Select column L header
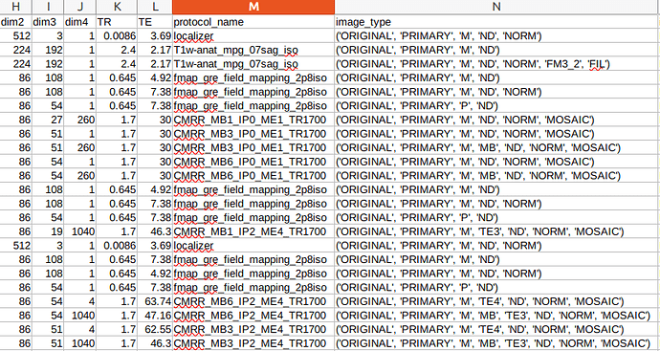This screenshot has width=660, height=351. [x=155, y=7]
